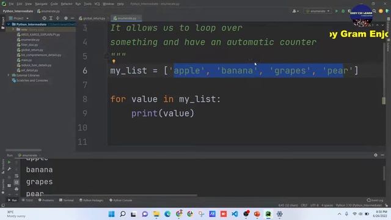Switch to the enumerate.py editor tab
Image resolution: width=391 pixels, height=220 pixels.
(x=126, y=18)
